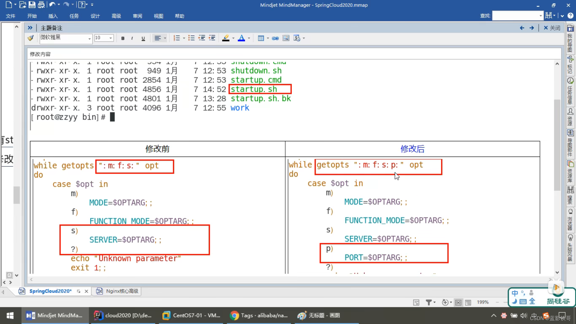Save the SpringCloud2020 map
Screen dimensions: 576x324
tap(32, 4)
